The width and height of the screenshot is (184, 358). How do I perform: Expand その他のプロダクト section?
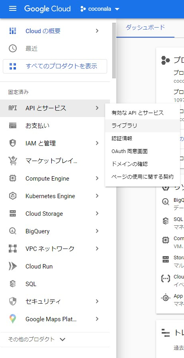click(37, 339)
